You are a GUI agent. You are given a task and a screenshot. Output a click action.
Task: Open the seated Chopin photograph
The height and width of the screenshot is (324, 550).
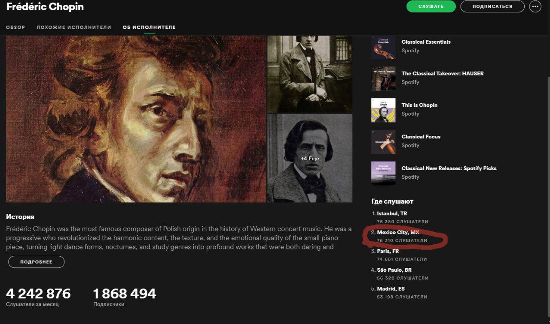tap(310, 74)
